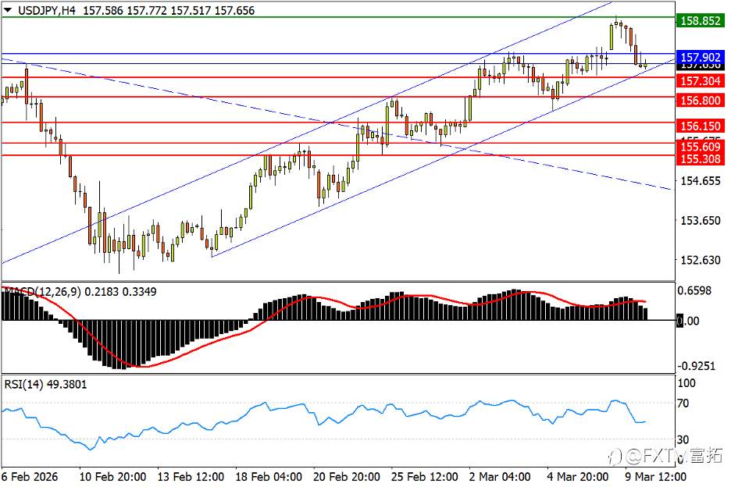Click the 153.650 price scale value
Image resolution: width=731 pixels, height=487 pixels.
(x=701, y=220)
